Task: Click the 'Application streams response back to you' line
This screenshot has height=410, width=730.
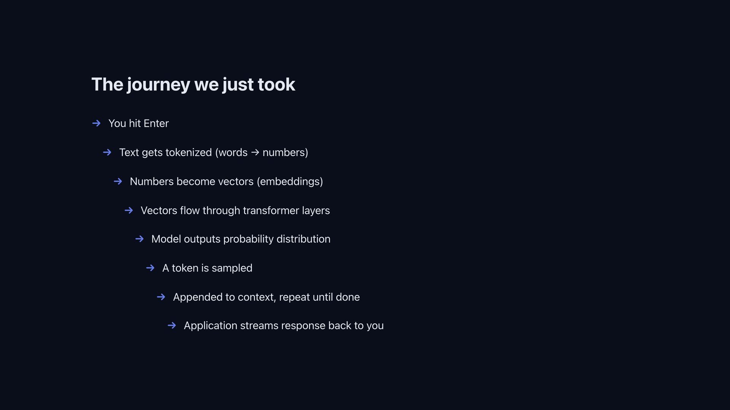Action: (284, 326)
